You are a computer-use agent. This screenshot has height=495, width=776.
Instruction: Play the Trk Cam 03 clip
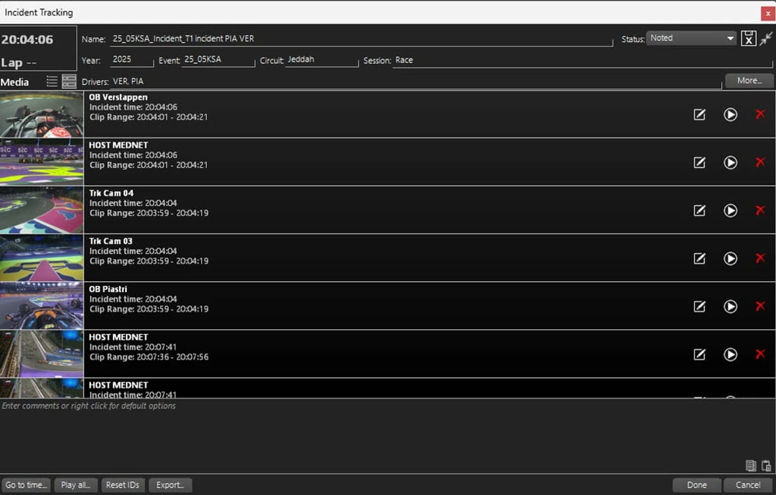(x=730, y=258)
